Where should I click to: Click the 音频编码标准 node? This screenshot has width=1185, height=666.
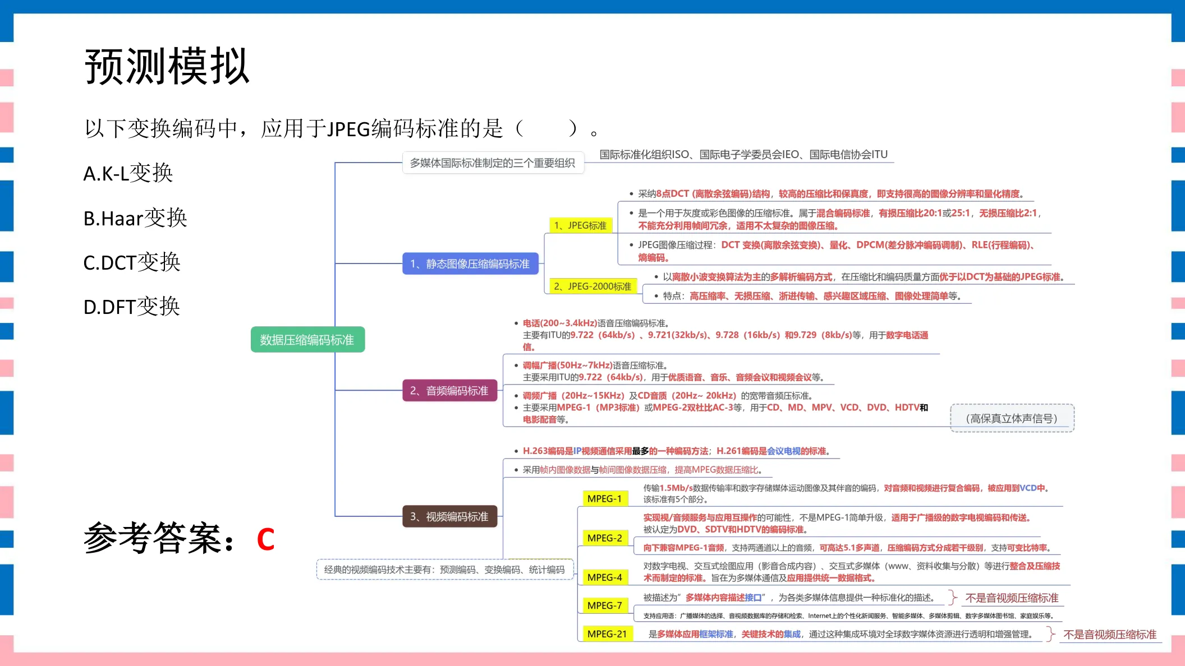pyautogui.click(x=449, y=390)
